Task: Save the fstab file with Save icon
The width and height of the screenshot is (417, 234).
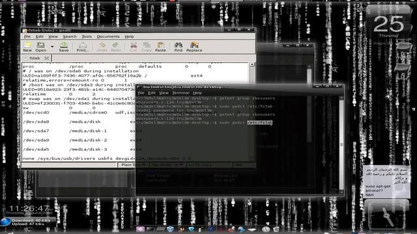Action: [x=64, y=47]
